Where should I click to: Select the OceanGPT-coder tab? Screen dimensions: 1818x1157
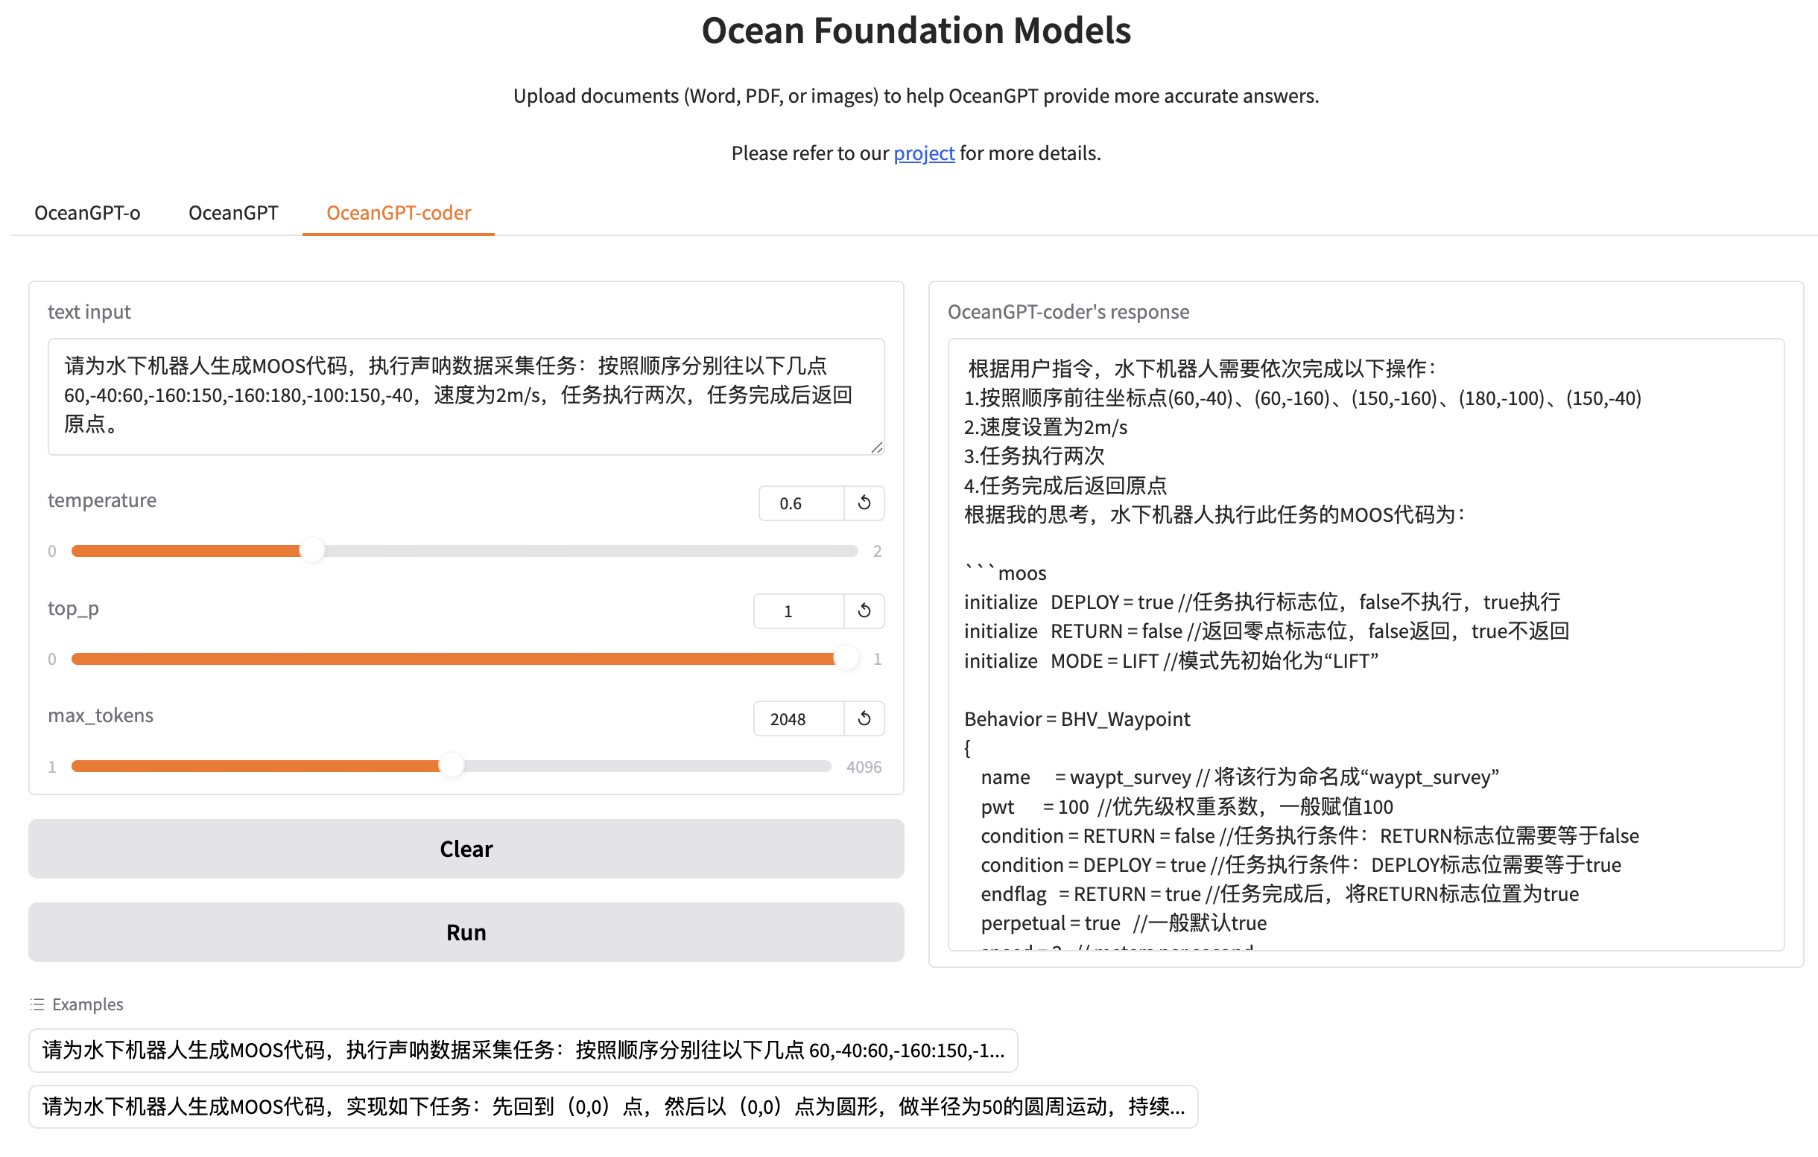pyautogui.click(x=399, y=213)
